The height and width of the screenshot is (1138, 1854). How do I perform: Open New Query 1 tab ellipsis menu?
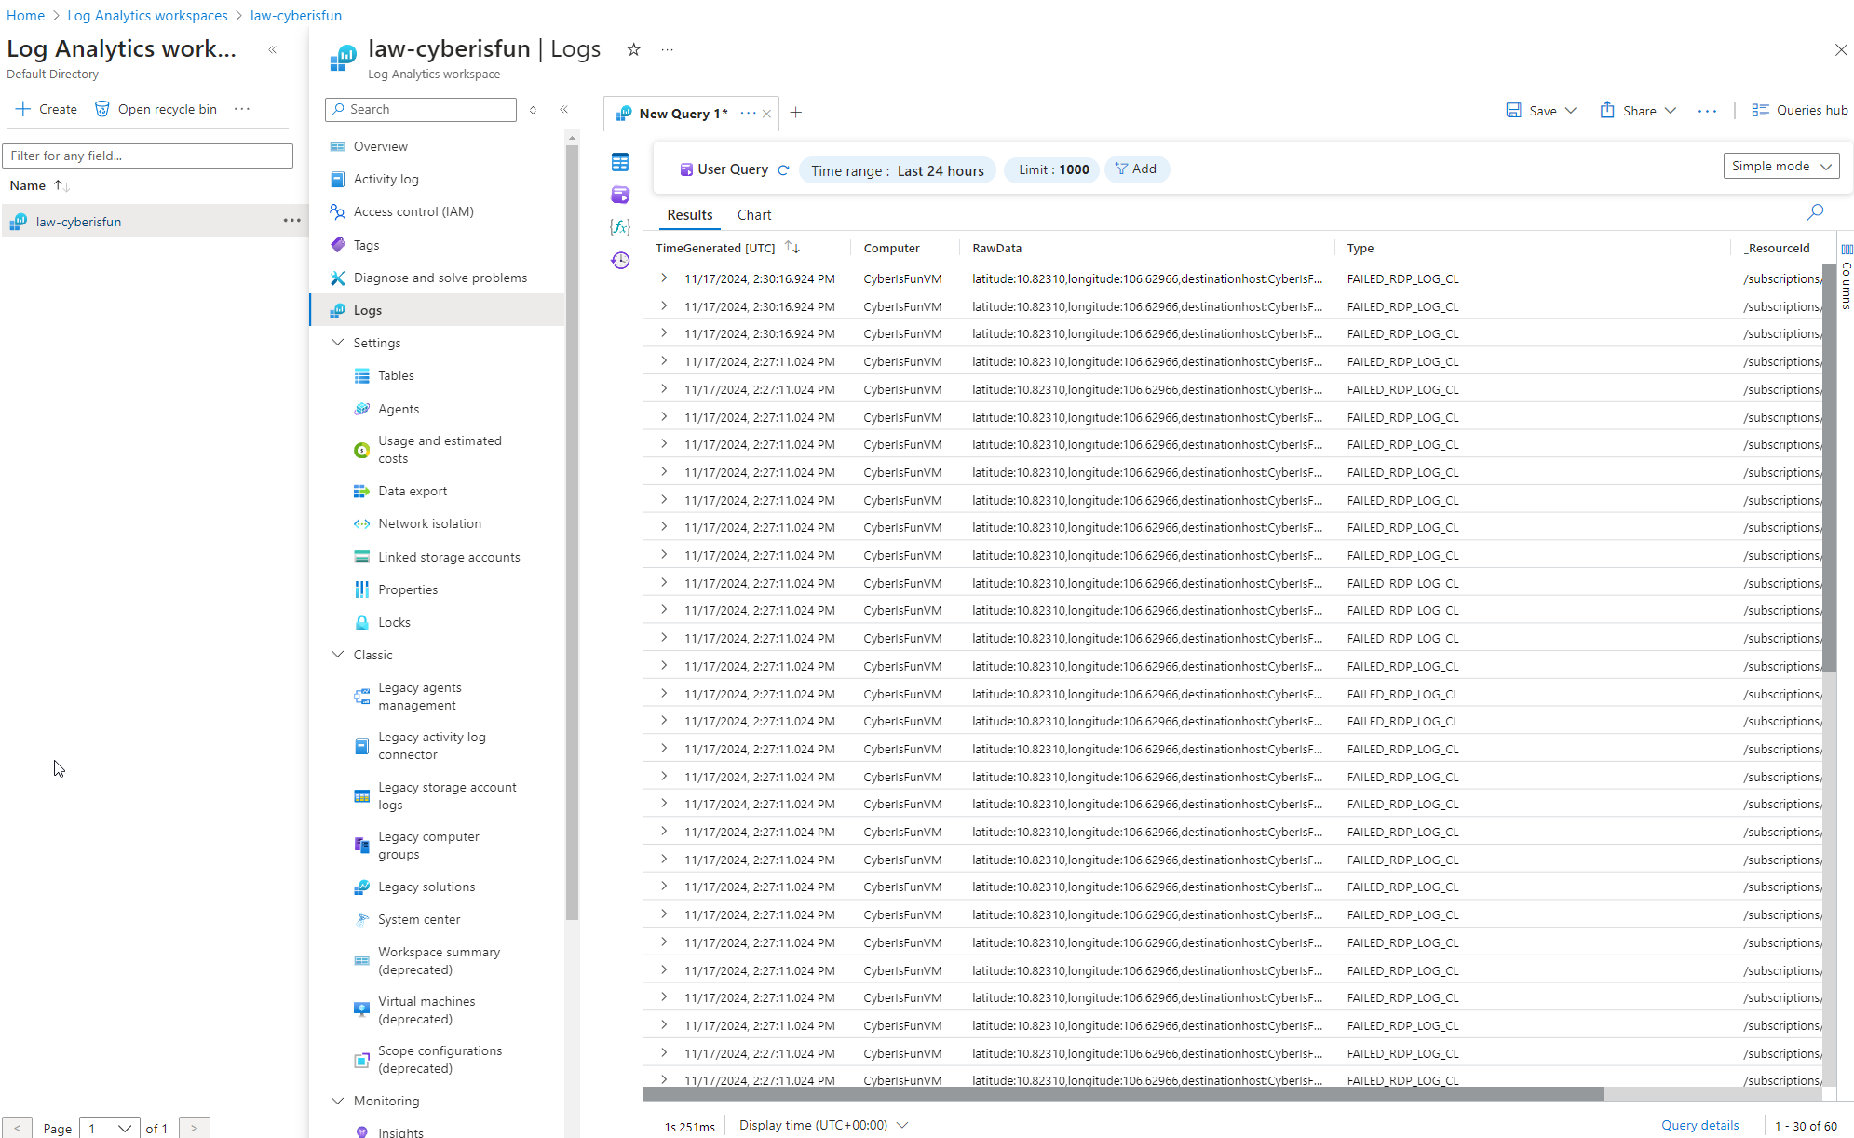[748, 113]
